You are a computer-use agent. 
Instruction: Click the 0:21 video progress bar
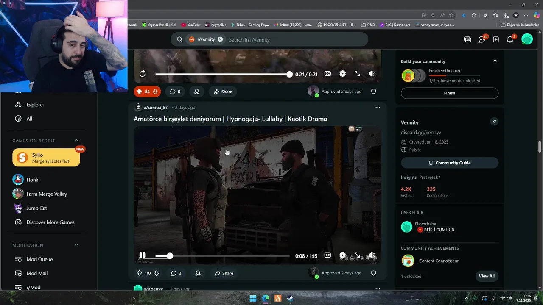[222, 74]
